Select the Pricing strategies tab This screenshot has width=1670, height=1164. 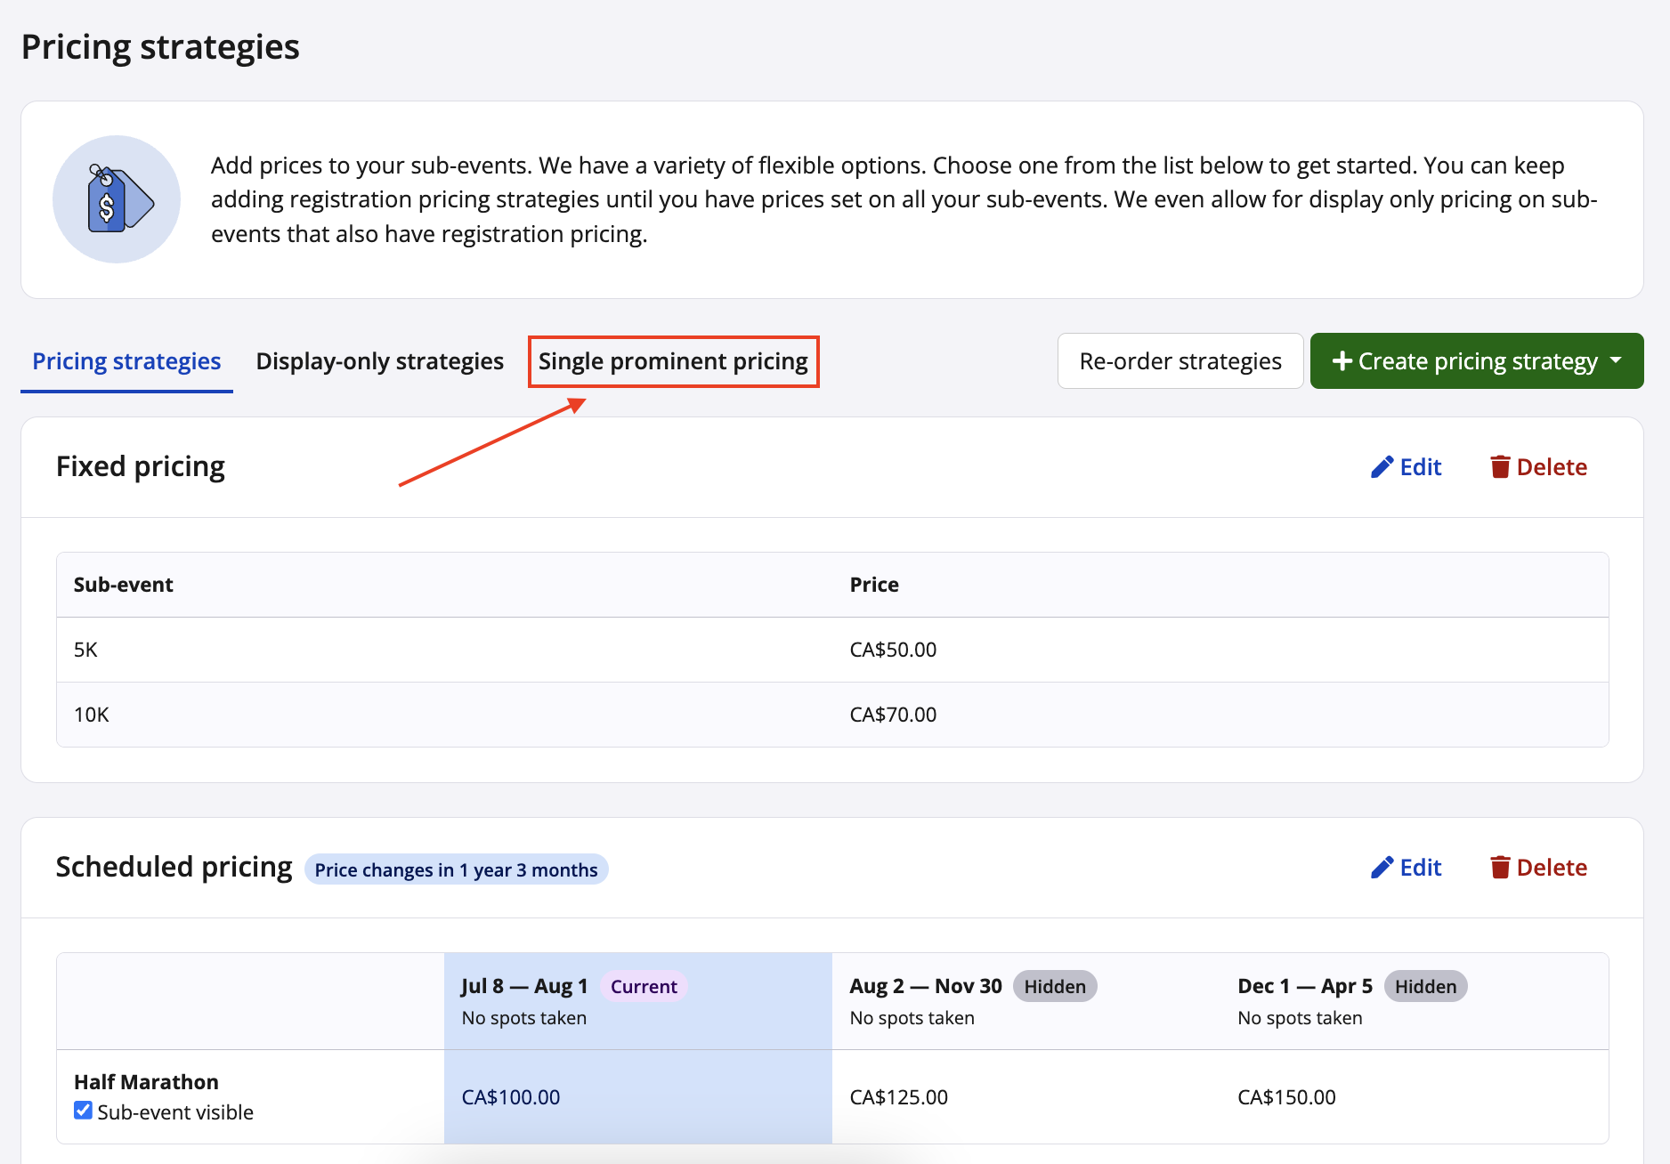tap(126, 361)
